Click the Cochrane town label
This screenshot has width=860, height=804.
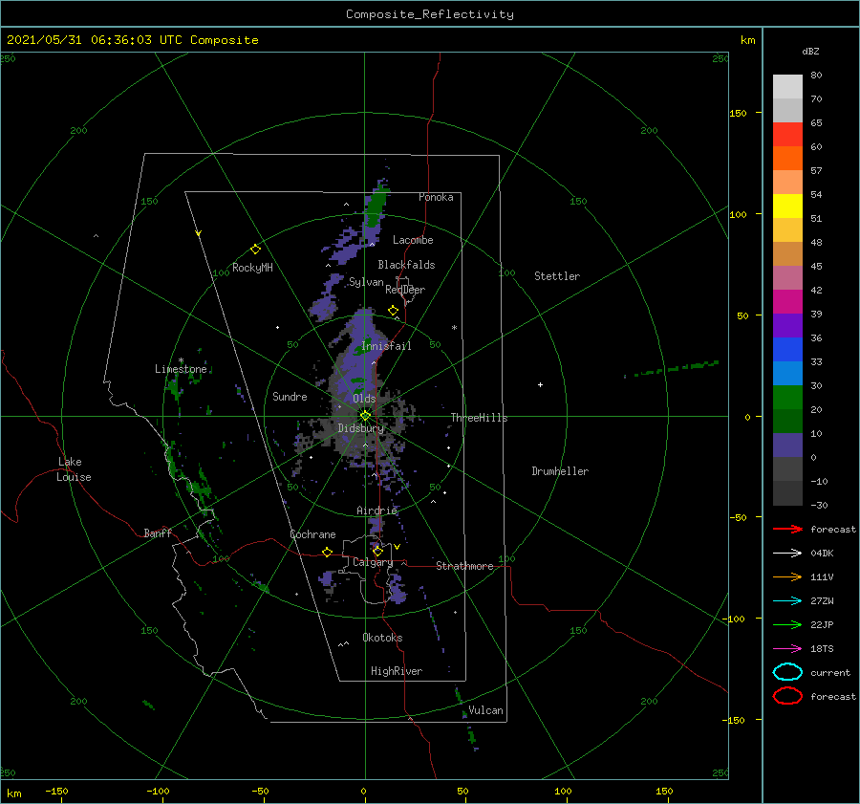[312, 534]
